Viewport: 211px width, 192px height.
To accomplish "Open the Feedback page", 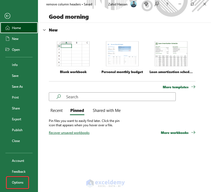I will pos(19,172).
